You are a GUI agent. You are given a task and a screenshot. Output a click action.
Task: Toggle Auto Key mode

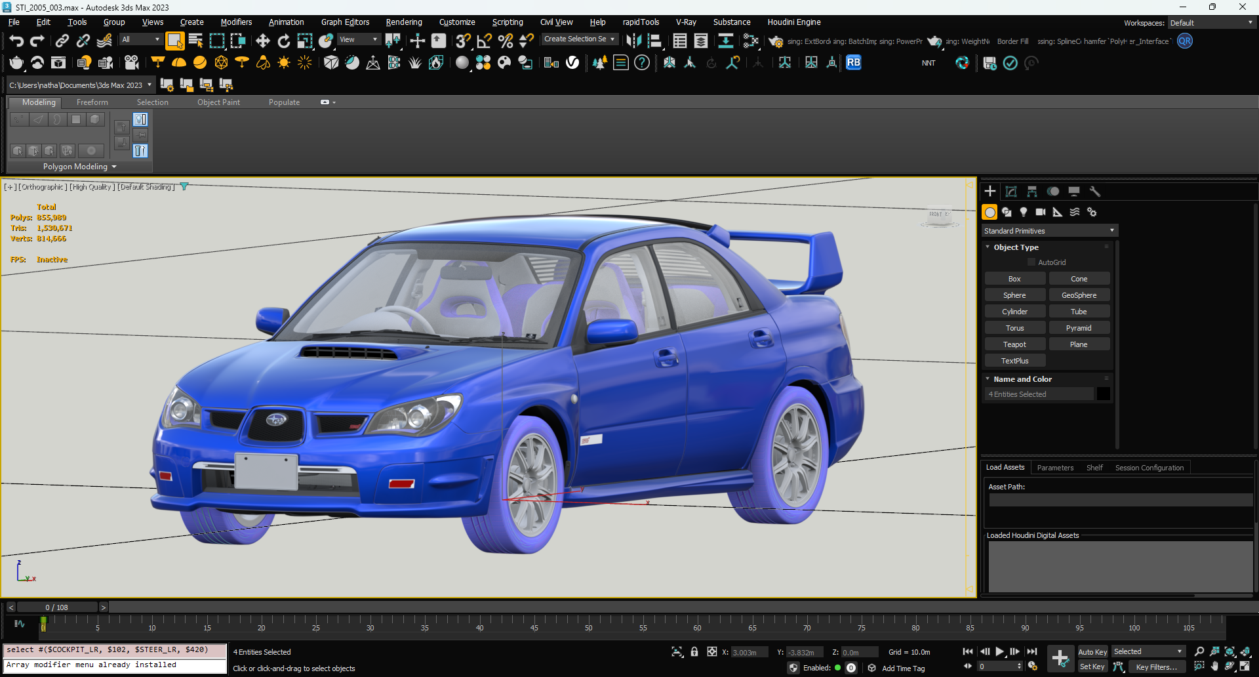1092,652
